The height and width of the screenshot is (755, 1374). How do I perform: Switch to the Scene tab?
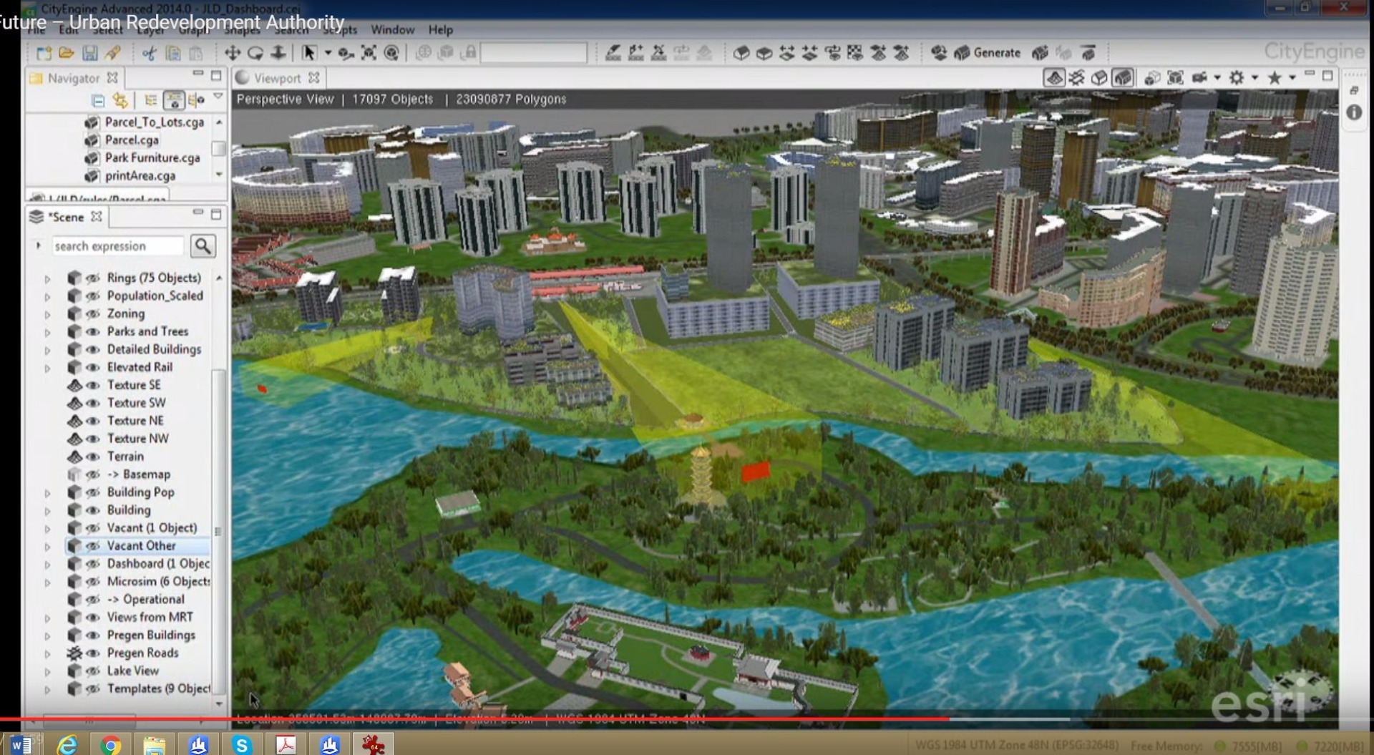(66, 217)
